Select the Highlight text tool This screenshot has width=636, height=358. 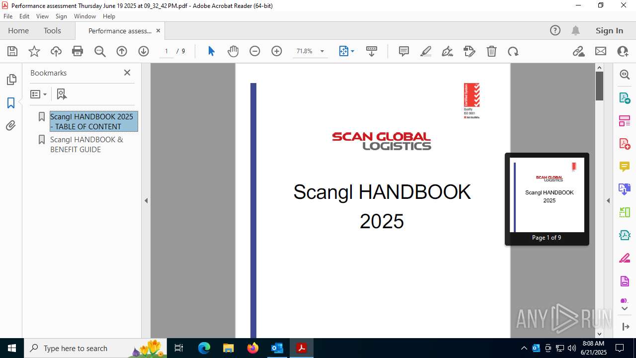(426, 51)
